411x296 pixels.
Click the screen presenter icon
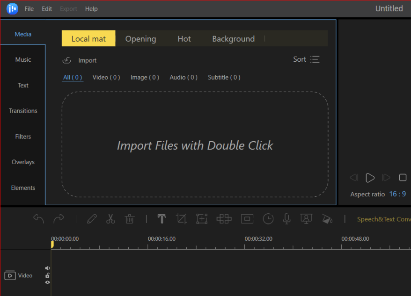pos(306,219)
